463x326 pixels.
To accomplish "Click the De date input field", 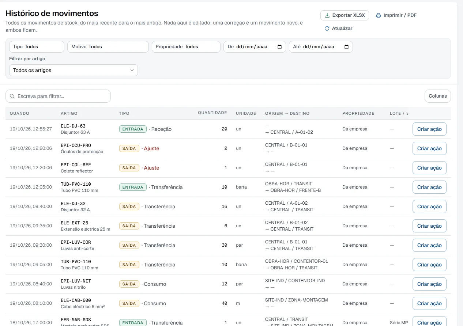I will 255,47.
